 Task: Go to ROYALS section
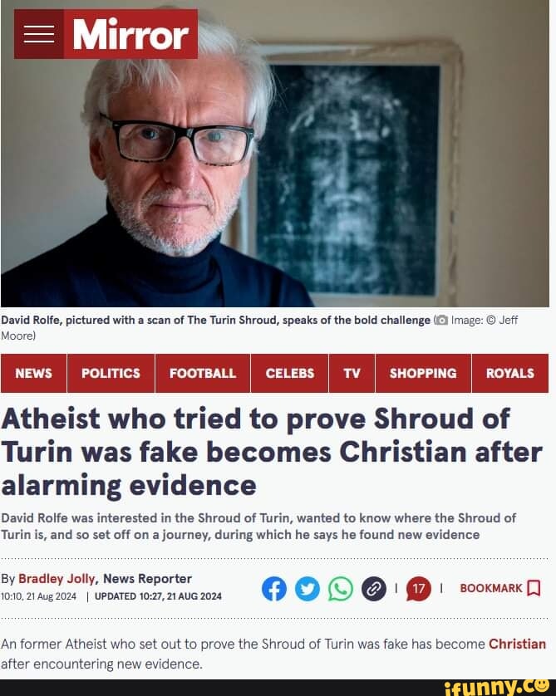(x=509, y=373)
